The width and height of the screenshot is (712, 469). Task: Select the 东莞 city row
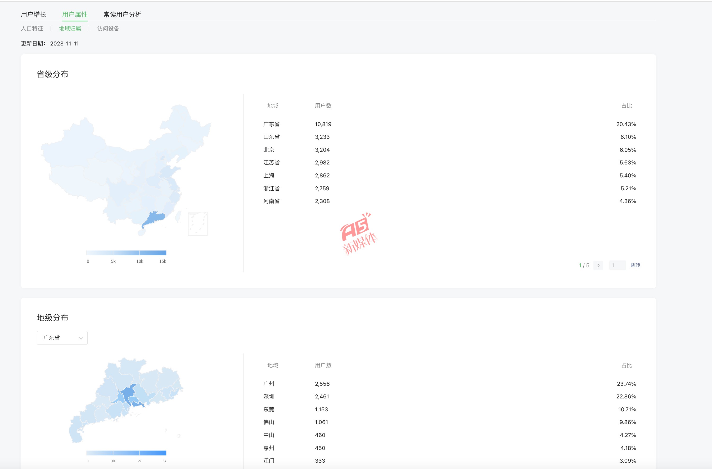(x=449, y=410)
